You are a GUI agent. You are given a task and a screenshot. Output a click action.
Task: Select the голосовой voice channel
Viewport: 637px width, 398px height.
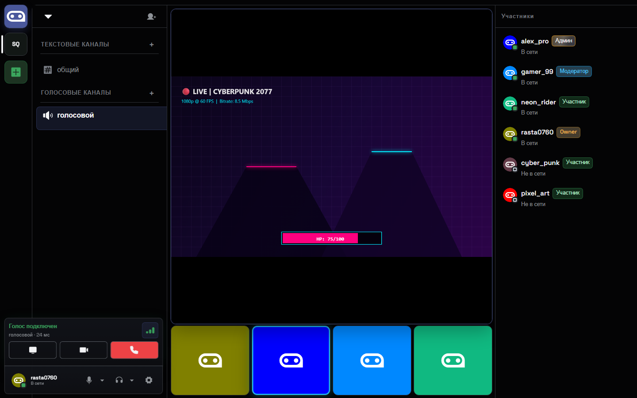tap(101, 118)
